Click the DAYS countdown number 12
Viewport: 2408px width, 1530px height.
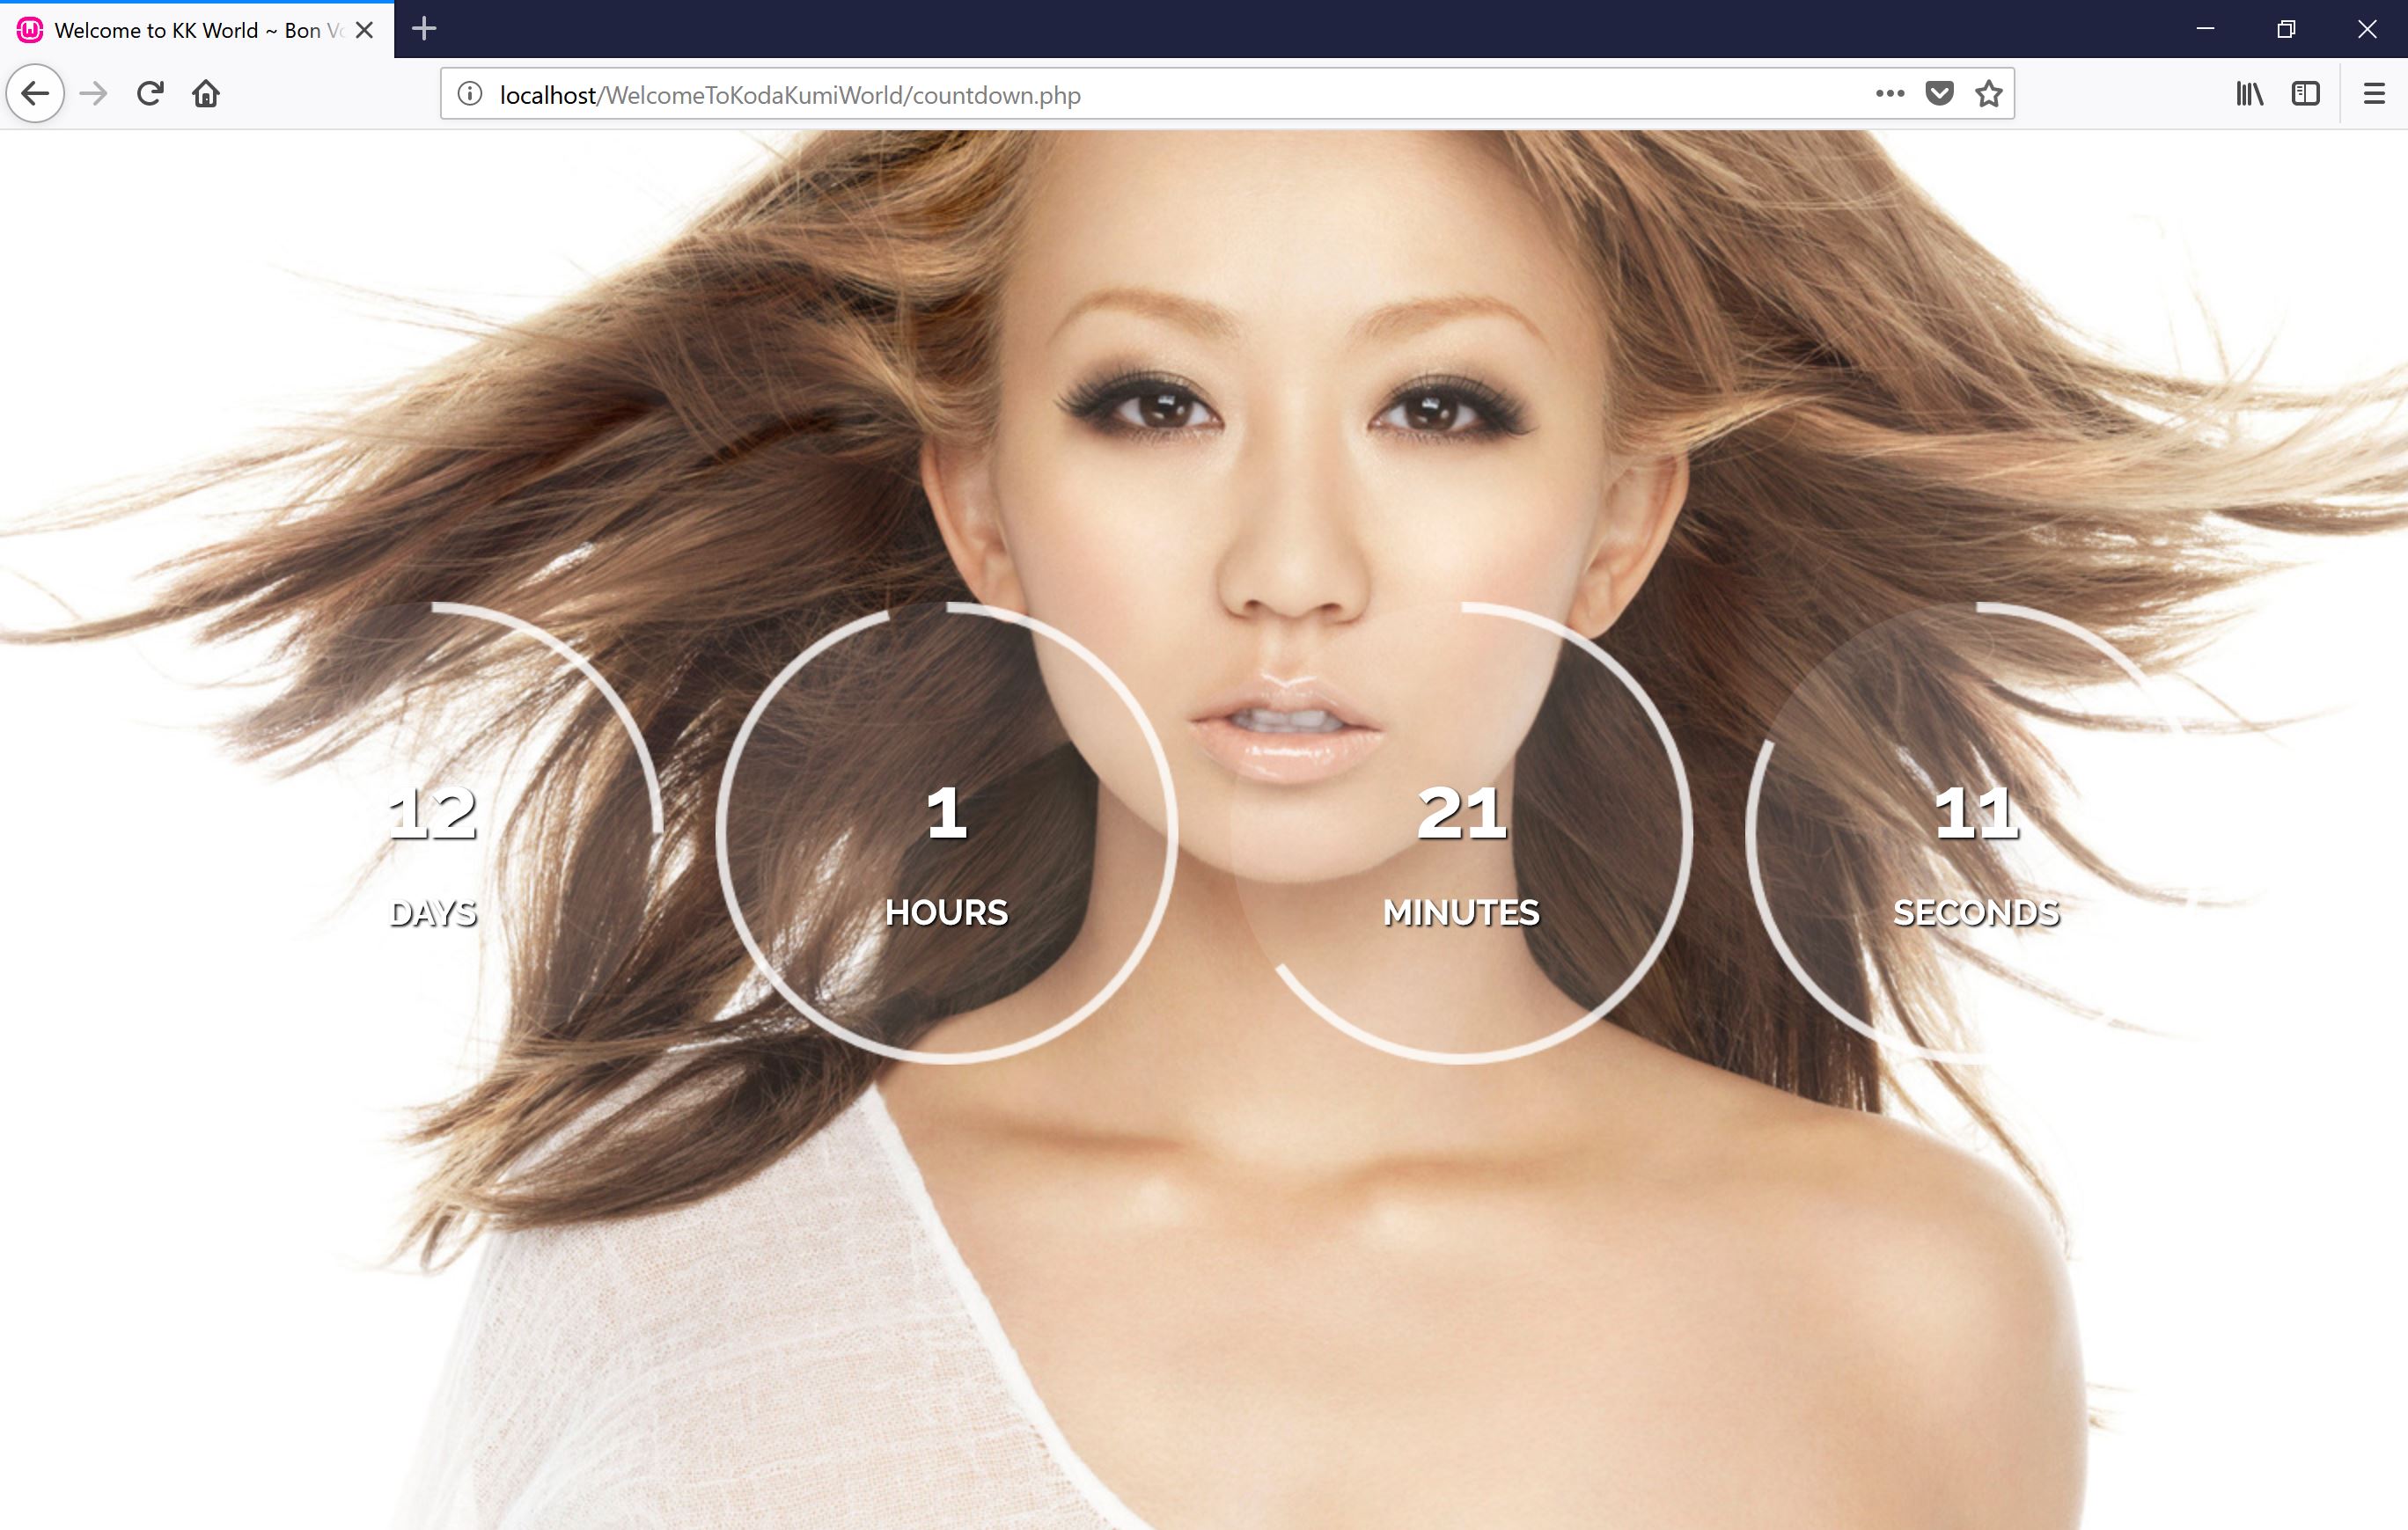tap(432, 814)
